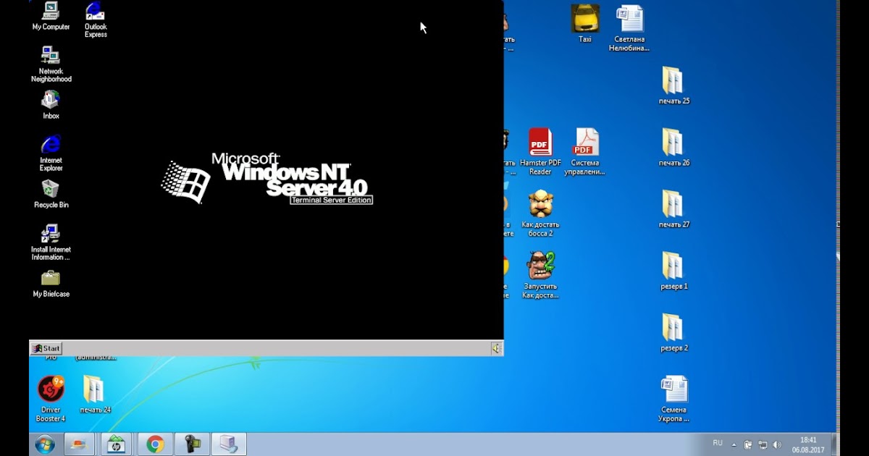Open the печать 27 folder

(673, 208)
